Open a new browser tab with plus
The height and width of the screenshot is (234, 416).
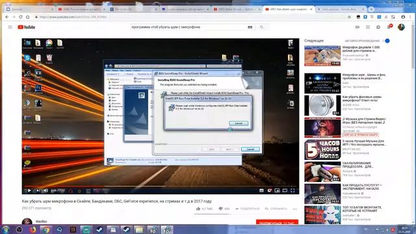point(371,9)
